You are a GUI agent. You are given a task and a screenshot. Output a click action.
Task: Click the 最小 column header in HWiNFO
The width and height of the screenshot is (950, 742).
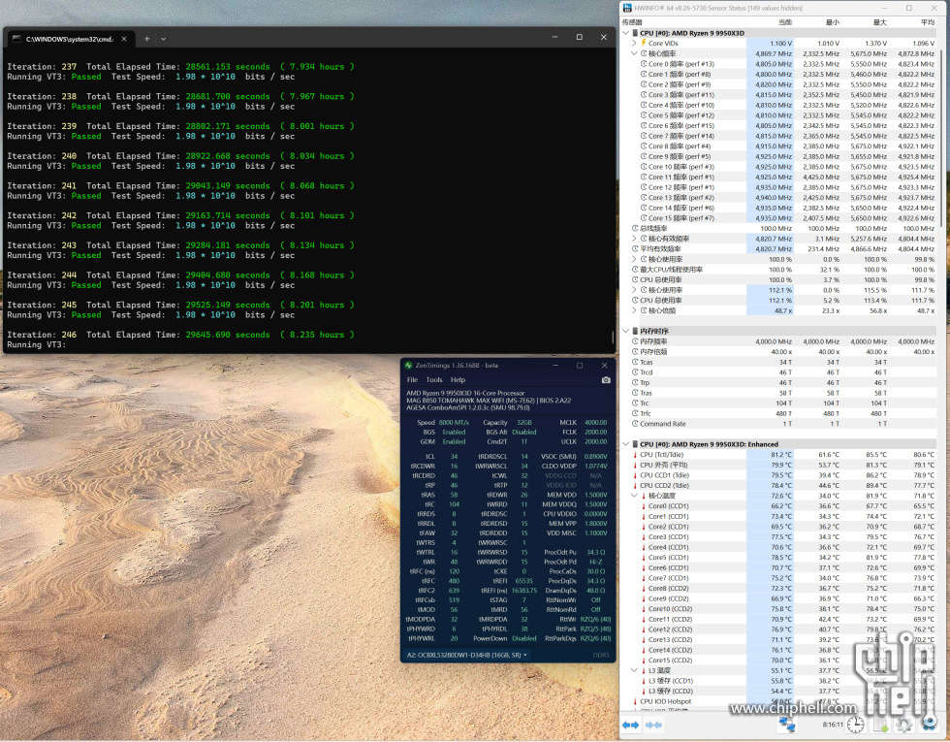pyautogui.click(x=832, y=22)
